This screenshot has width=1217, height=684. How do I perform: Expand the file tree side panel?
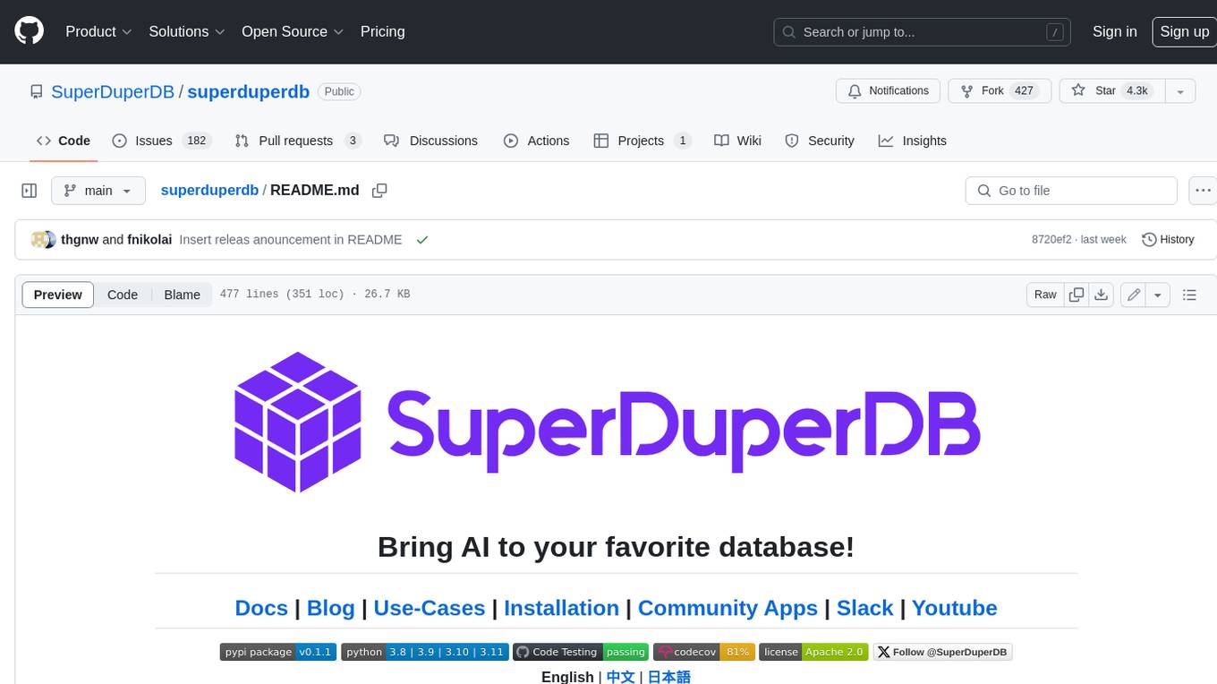(x=30, y=191)
